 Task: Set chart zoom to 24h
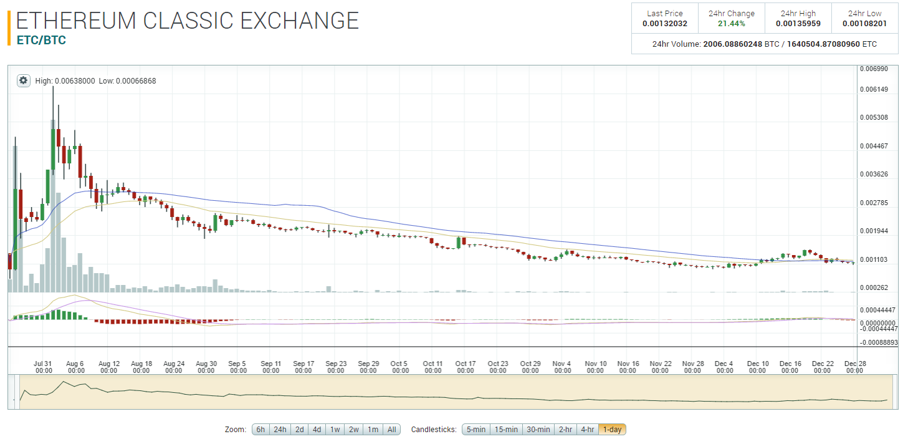[280, 430]
